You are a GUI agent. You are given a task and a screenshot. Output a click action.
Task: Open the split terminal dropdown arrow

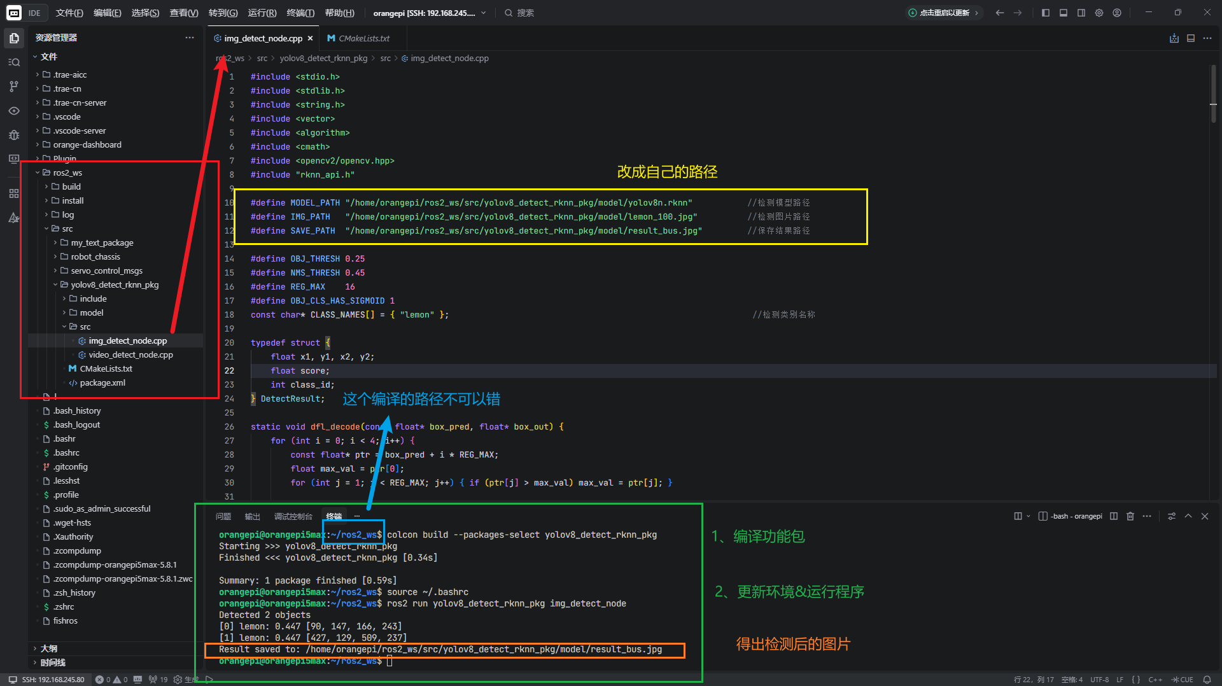(x=1029, y=516)
